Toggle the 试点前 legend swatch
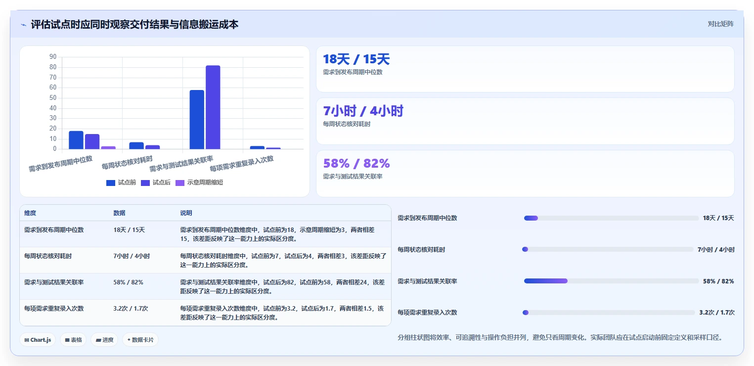The width and height of the screenshot is (754, 366). (x=111, y=183)
